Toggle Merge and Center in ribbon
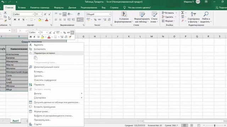 point(79,20)
